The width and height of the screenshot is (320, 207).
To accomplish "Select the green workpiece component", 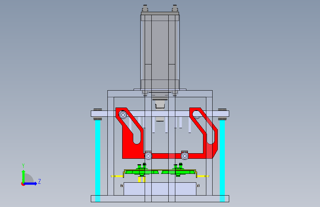I will click(x=160, y=172).
